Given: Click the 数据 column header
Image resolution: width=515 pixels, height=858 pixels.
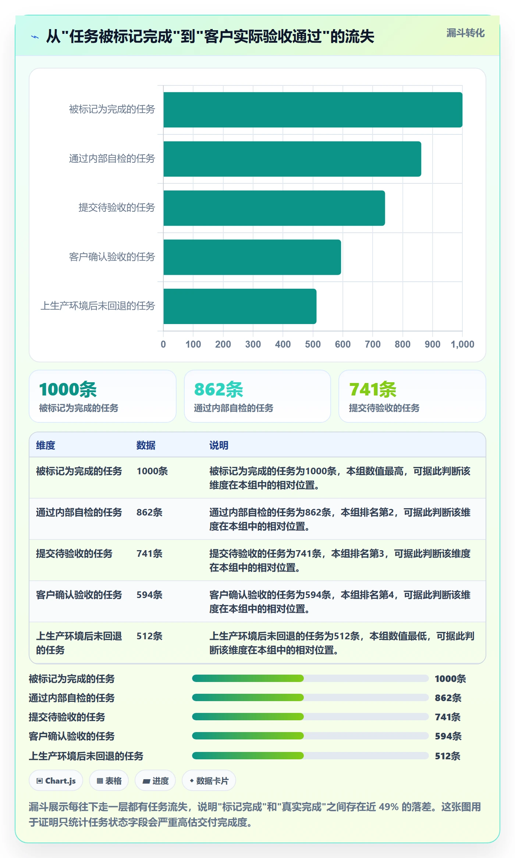Looking at the screenshot, I should click(146, 445).
